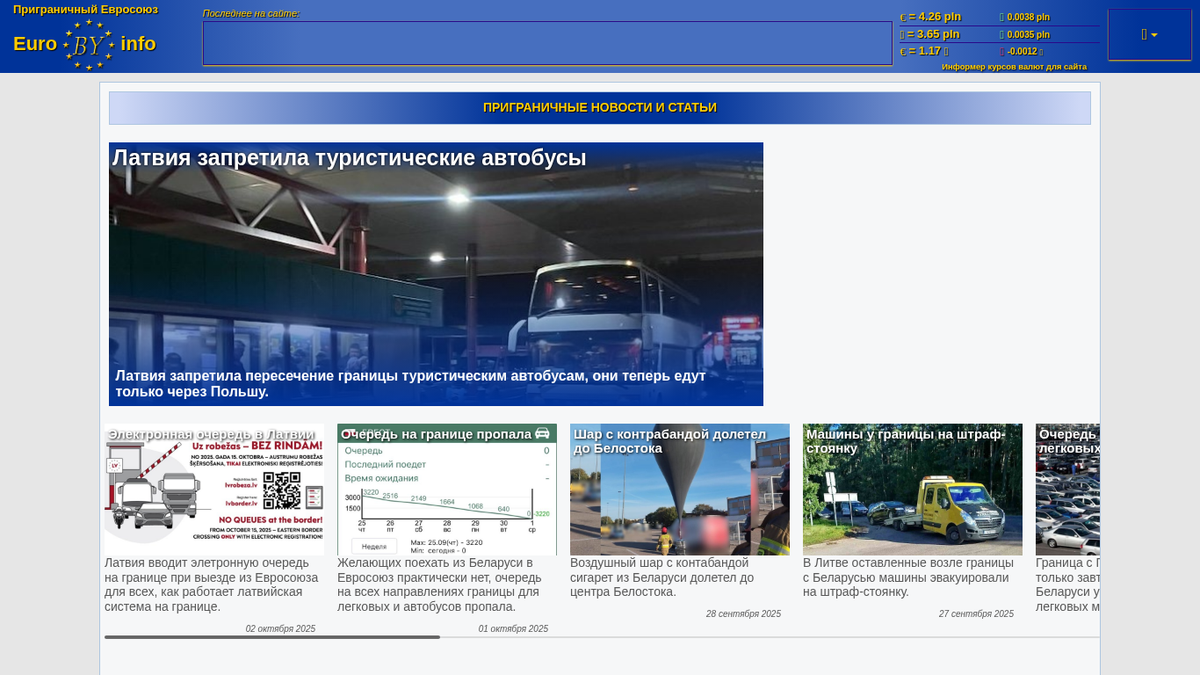Open the top-right menu dropdown button
Screen dimensions: 1200x675
point(1149,35)
